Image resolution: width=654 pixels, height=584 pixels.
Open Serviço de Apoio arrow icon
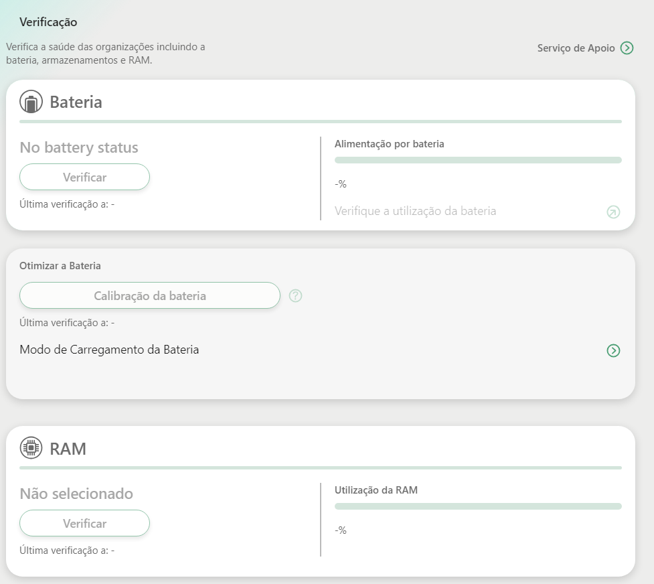pyautogui.click(x=627, y=48)
